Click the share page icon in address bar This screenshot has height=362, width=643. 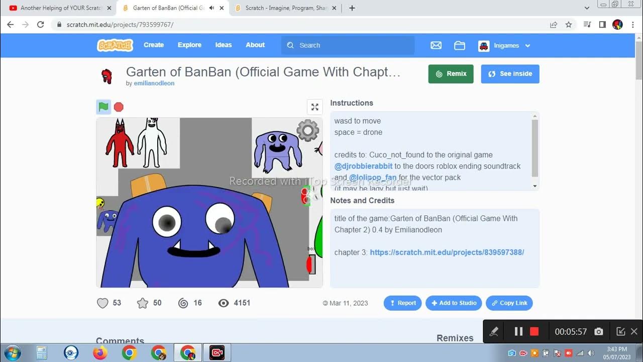coord(554,25)
